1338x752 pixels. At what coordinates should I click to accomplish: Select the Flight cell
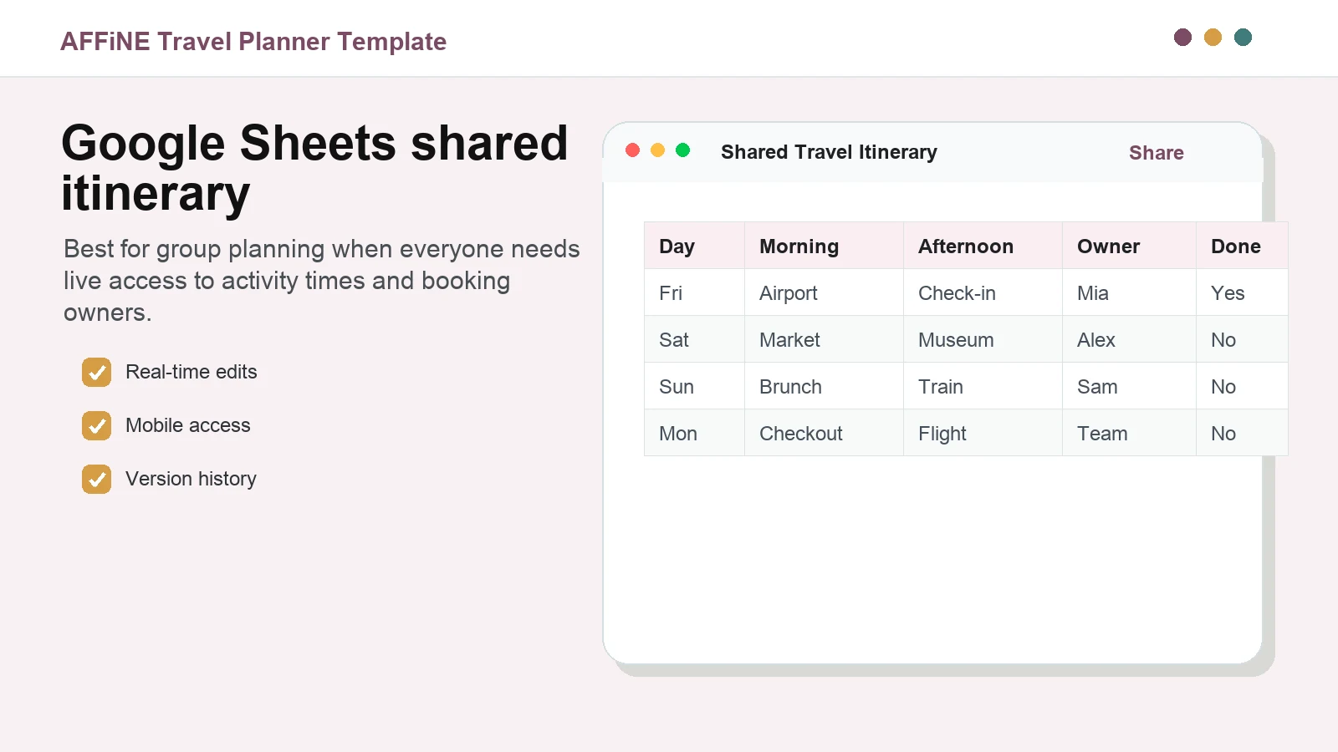(983, 433)
